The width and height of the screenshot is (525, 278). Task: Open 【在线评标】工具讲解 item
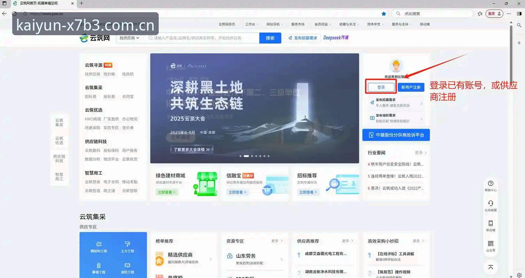click(395, 254)
